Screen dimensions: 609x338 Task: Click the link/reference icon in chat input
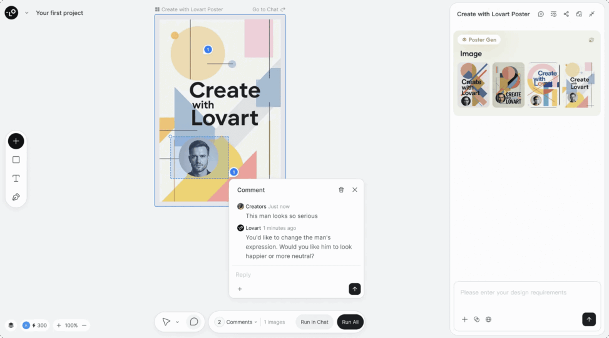[x=476, y=319]
